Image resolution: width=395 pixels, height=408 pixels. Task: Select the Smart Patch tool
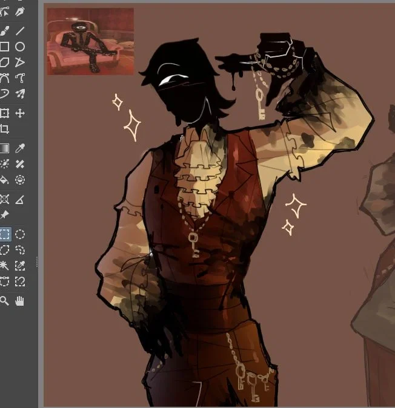tap(20, 164)
